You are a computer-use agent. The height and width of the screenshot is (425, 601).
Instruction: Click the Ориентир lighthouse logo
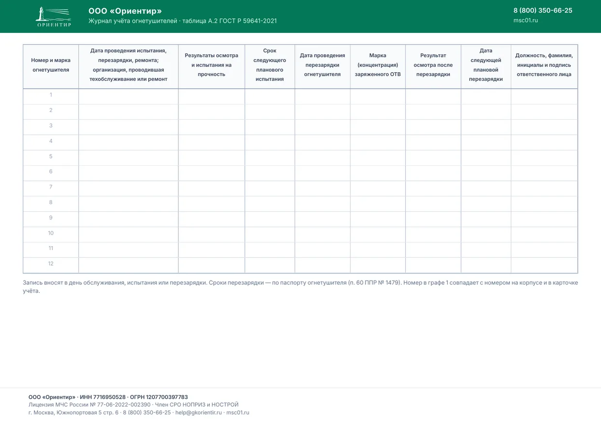tap(54, 16)
